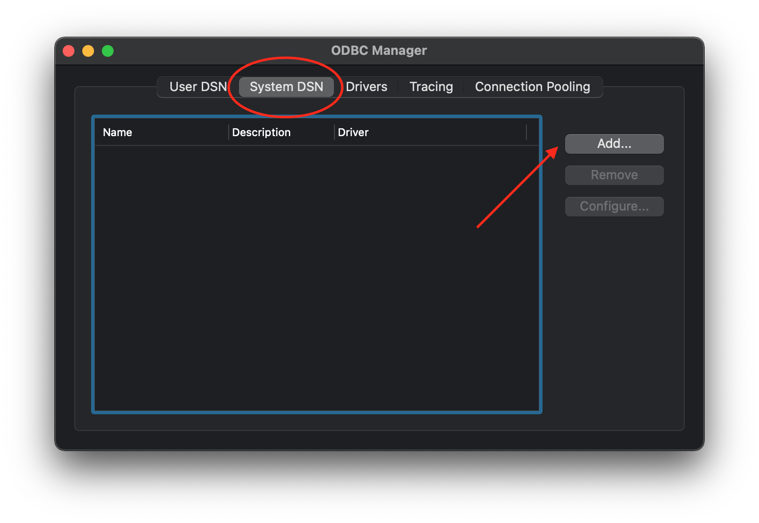Click the Add... button
Viewport: 759px width, 523px height.
[614, 143]
